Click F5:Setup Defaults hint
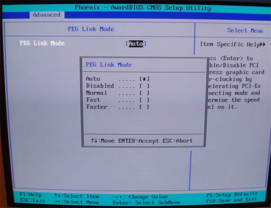This screenshot has height=208, width=271. pos(232,195)
